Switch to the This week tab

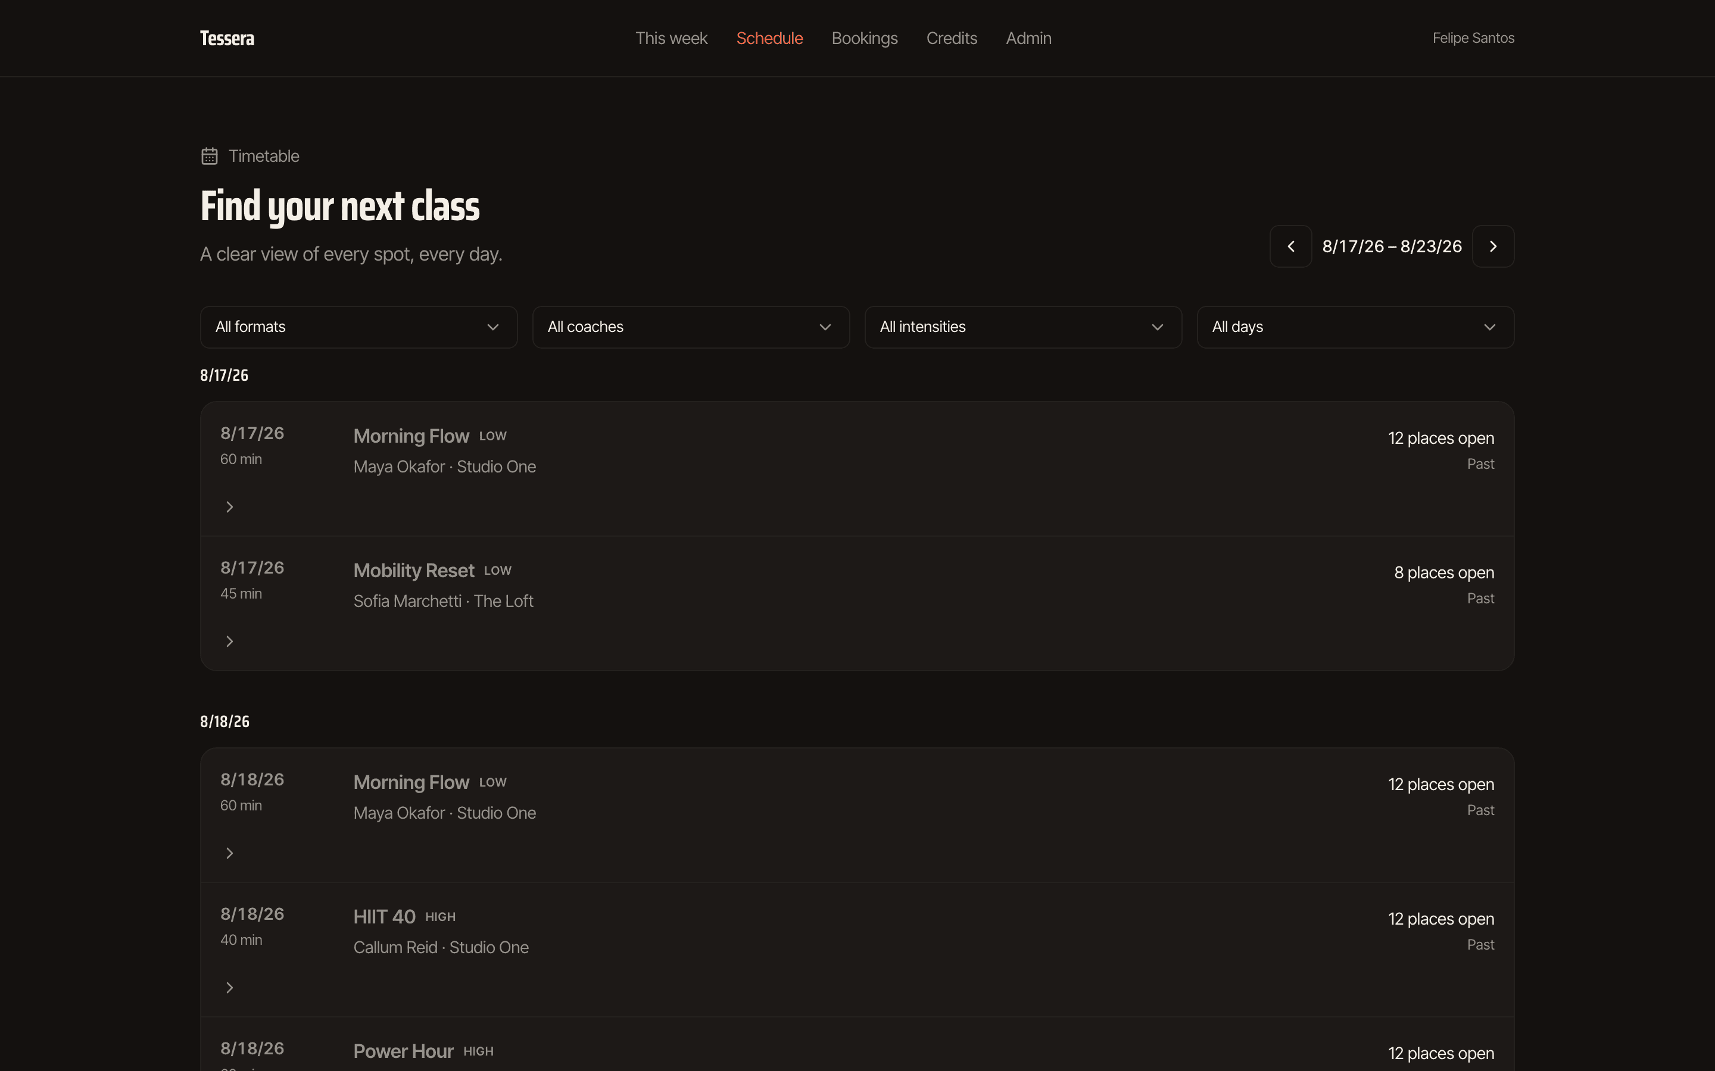[x=671, y=38]
